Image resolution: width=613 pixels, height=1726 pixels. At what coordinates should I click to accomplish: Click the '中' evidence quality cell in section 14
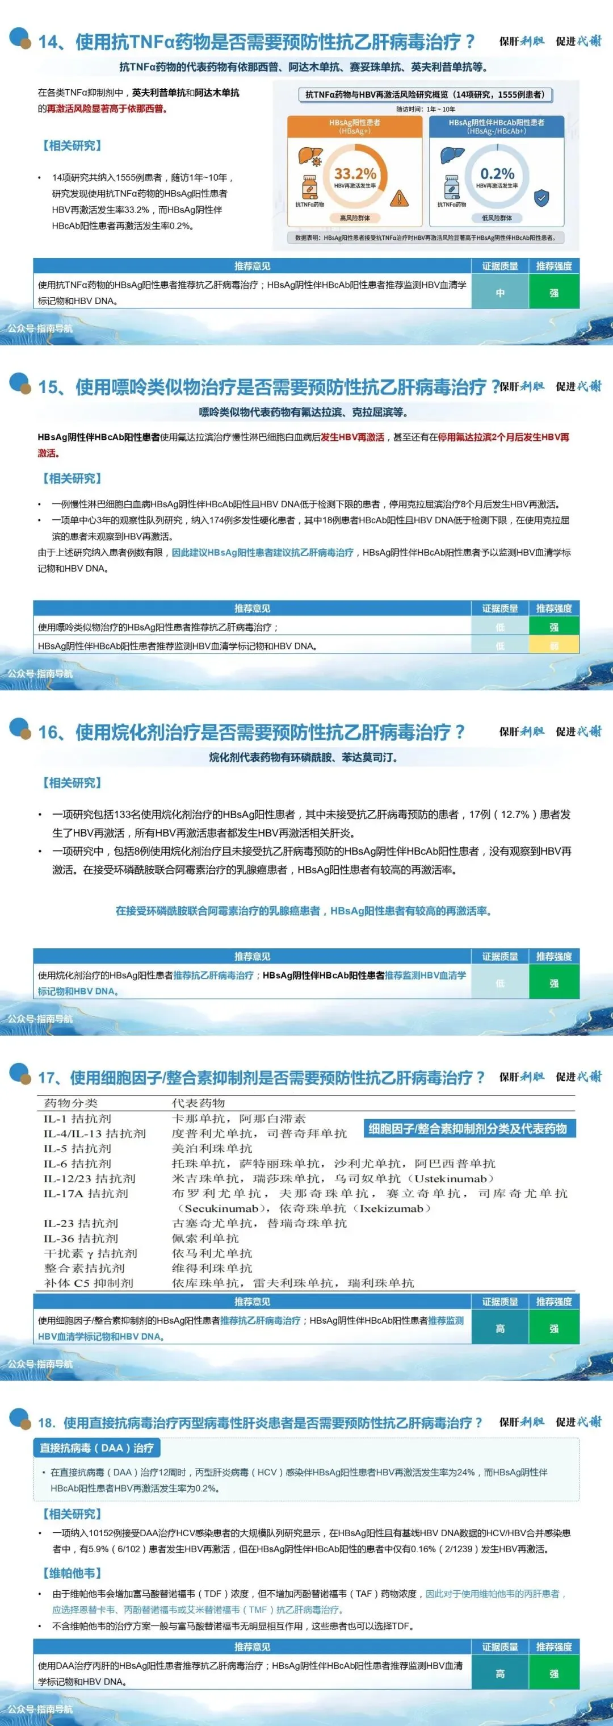point(500,293)
